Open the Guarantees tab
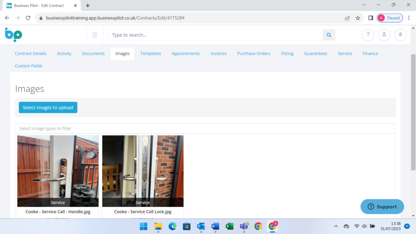The image size is (416, 234). [316, 54]
